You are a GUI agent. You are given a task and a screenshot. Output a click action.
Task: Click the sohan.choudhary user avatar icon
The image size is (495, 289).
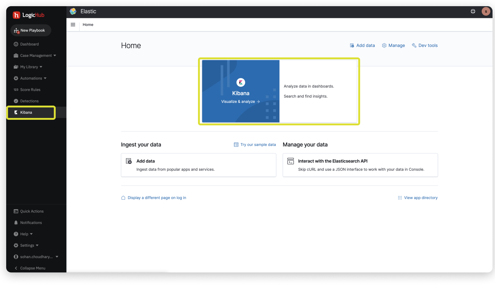(x=16, y=257)
